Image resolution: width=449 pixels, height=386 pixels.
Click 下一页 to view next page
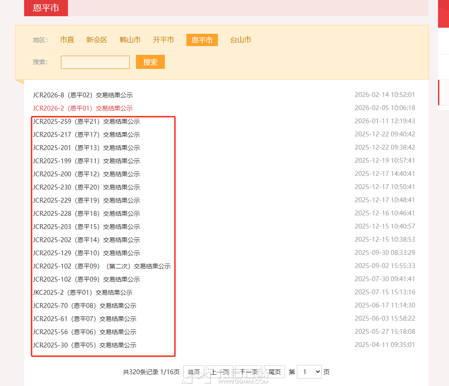pos(248,371)
